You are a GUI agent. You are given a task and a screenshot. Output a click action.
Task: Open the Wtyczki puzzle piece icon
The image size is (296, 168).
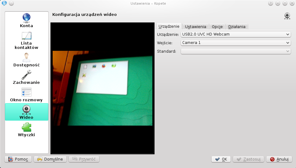26,127
